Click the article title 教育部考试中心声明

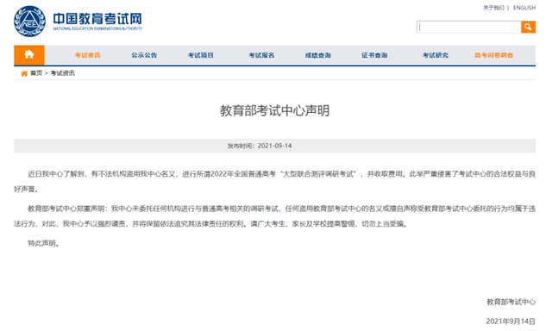(x=274, y=111)
